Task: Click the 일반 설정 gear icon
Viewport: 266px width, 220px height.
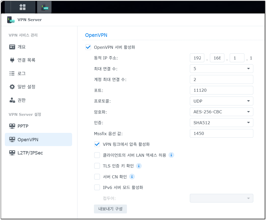Action: click(x=12, y=87)
